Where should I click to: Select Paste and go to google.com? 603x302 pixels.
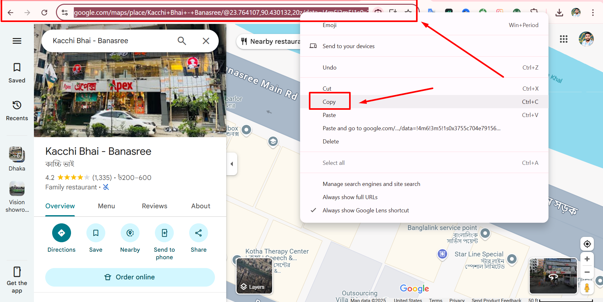click(x=424, y=128)
